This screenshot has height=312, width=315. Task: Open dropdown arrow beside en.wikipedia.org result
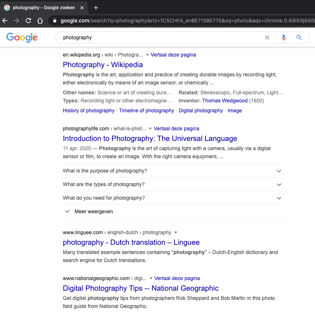(x=147, y=55)
